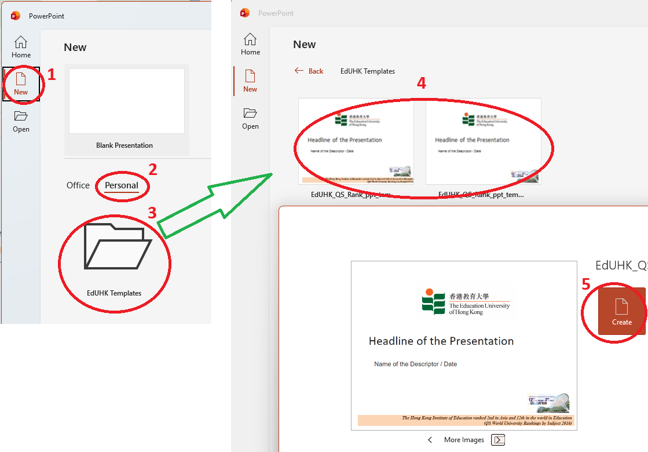This screenshot has width=648, height=452.
Task: Show next image with right arrow button
Action: 499,440
